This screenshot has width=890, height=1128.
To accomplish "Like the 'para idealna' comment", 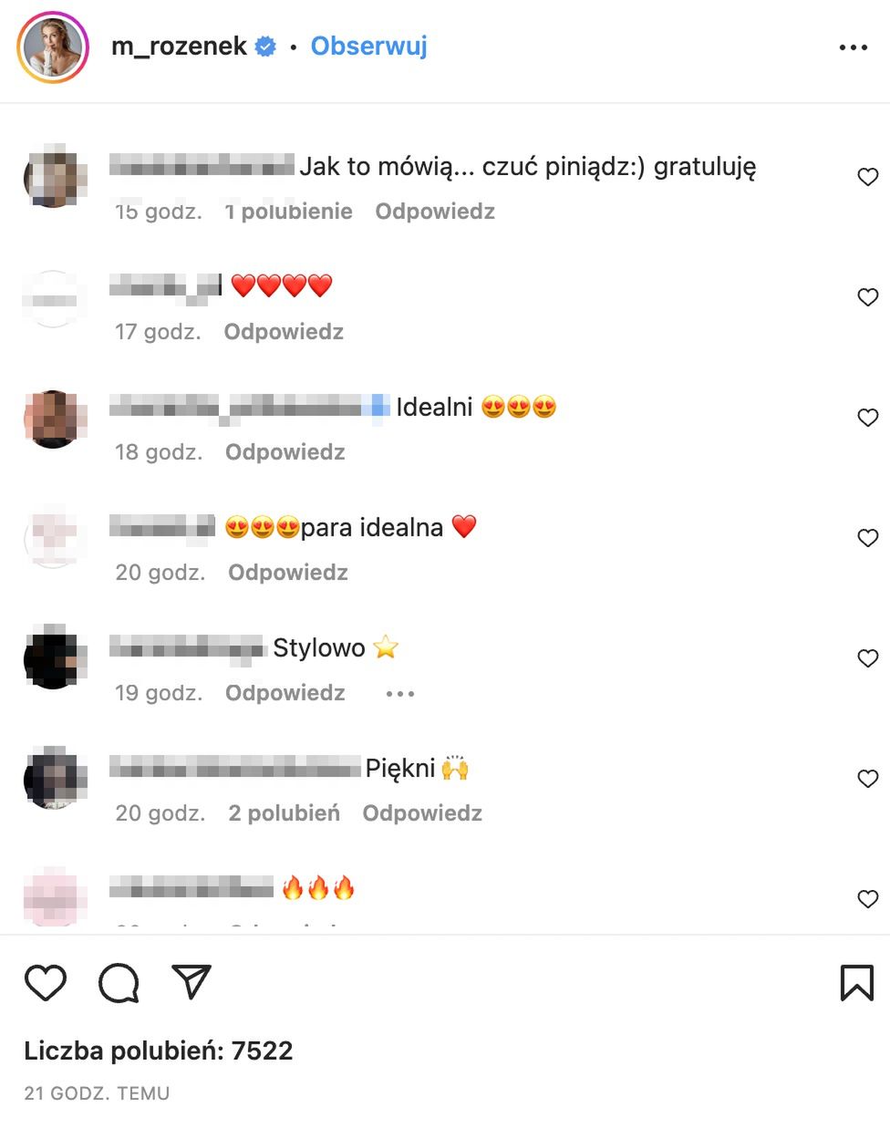I will [868, 538].
